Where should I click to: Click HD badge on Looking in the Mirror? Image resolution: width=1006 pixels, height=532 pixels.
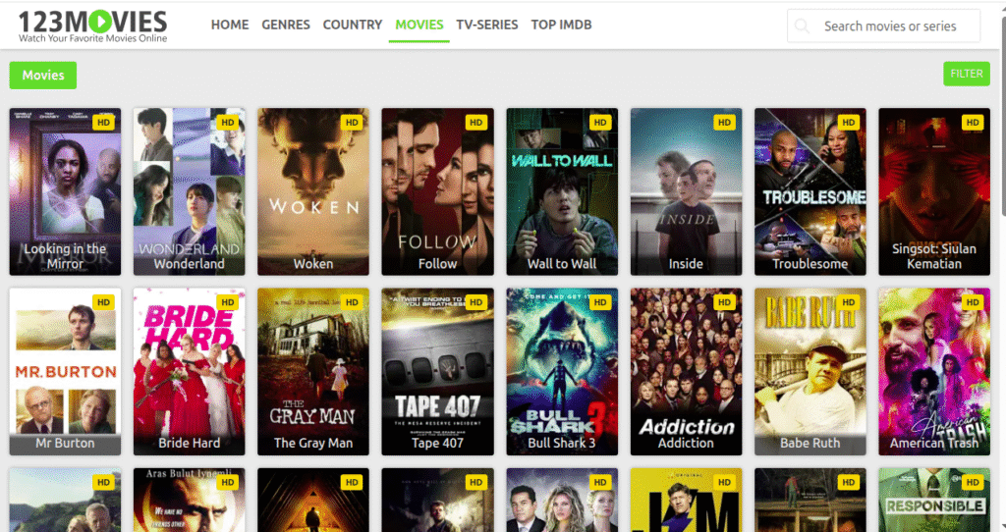tap(103, 123)
